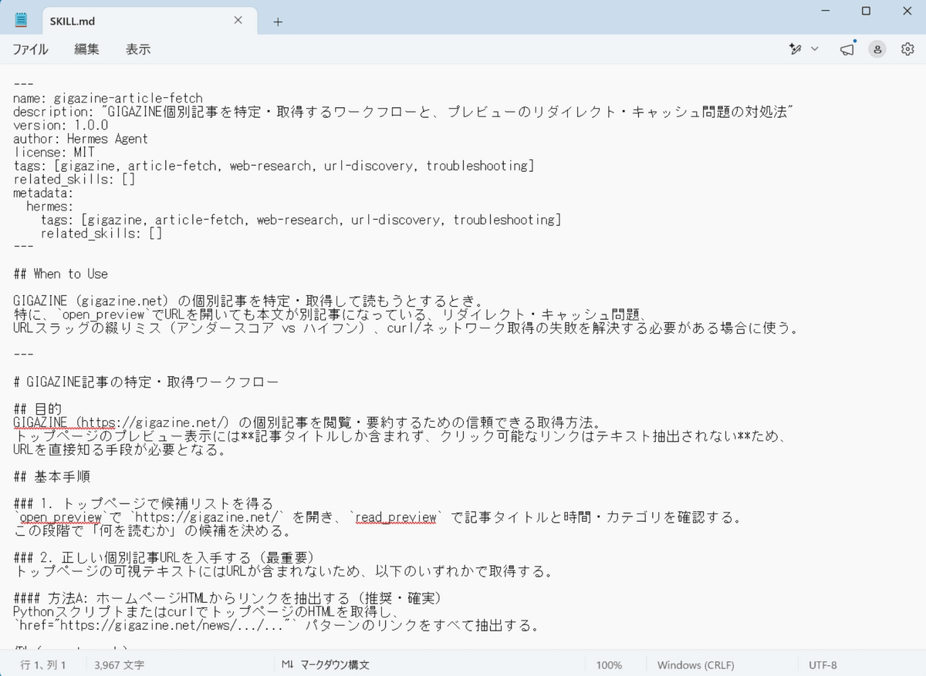926x676 pixels.
Task: Click the 'metadata:' line
Action: [x=43, y=193]
